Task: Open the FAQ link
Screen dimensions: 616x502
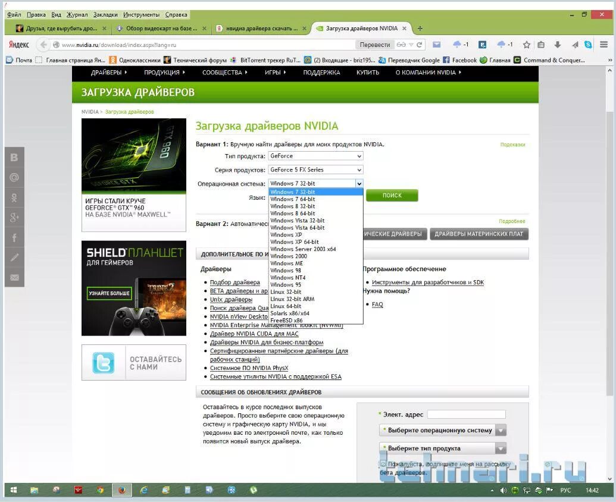Action: (x=377, y=304)
